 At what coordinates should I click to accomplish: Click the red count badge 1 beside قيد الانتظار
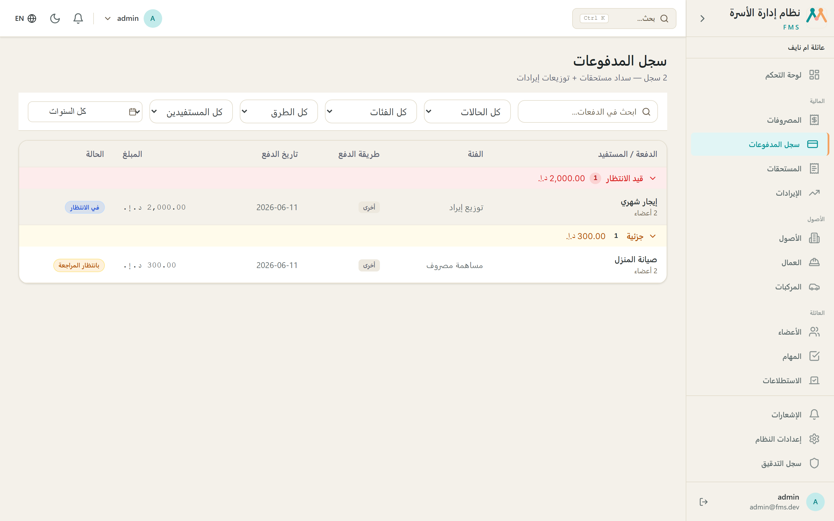[595, 178]
